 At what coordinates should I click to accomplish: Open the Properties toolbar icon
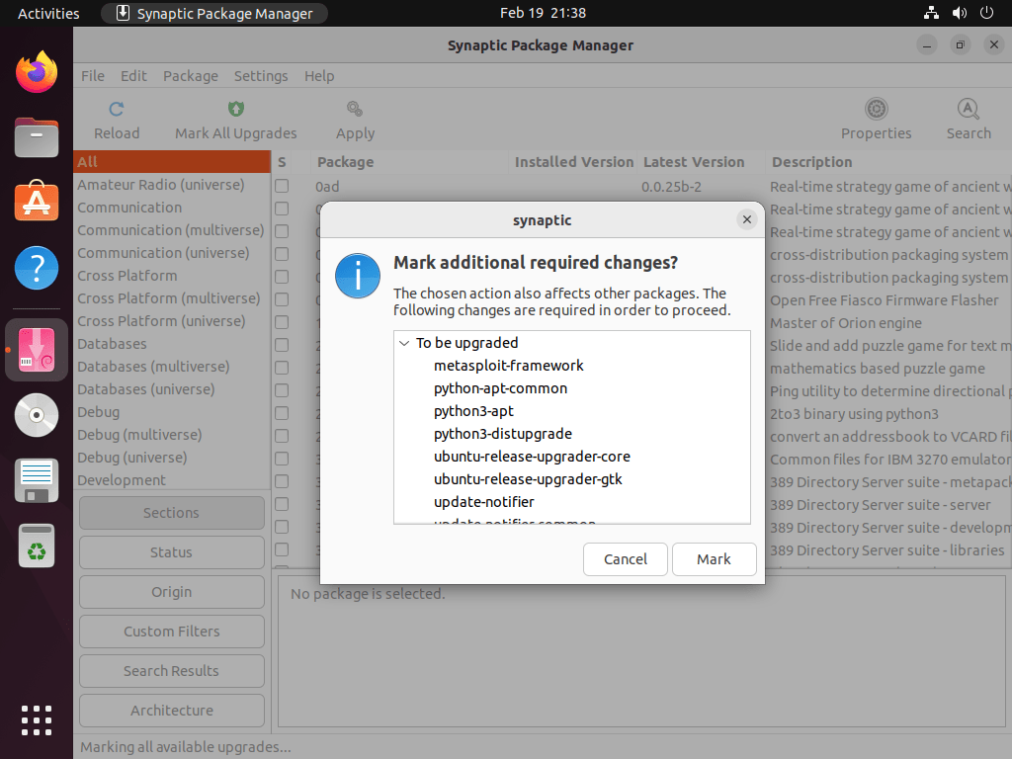click(876, 109)
